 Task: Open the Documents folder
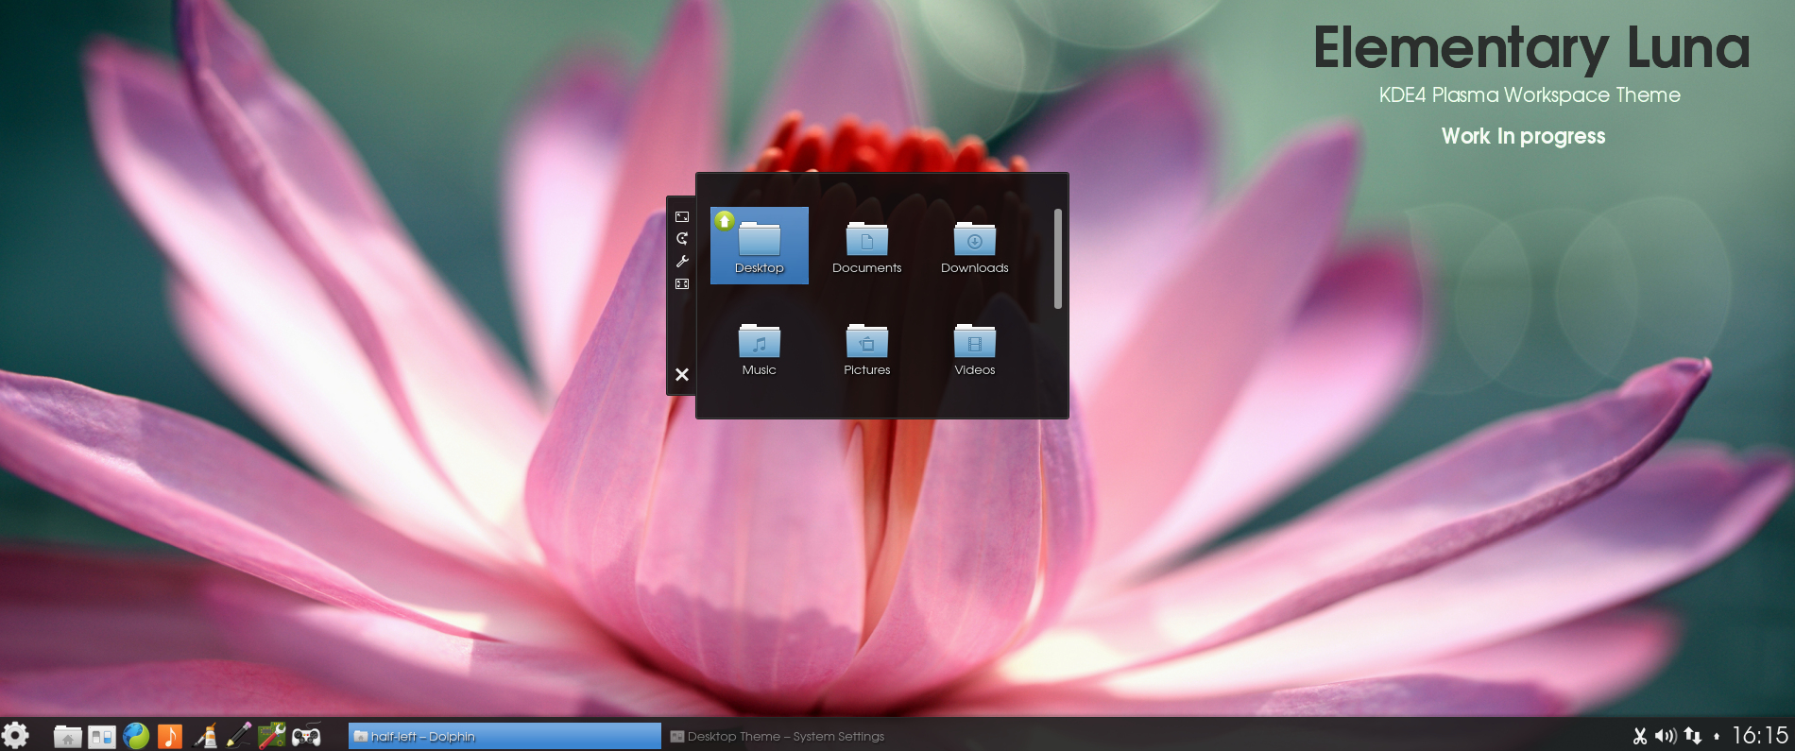867,247
